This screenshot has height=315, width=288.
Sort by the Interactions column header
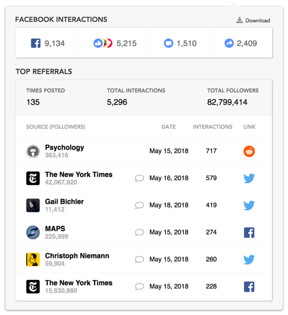(213, 127)
